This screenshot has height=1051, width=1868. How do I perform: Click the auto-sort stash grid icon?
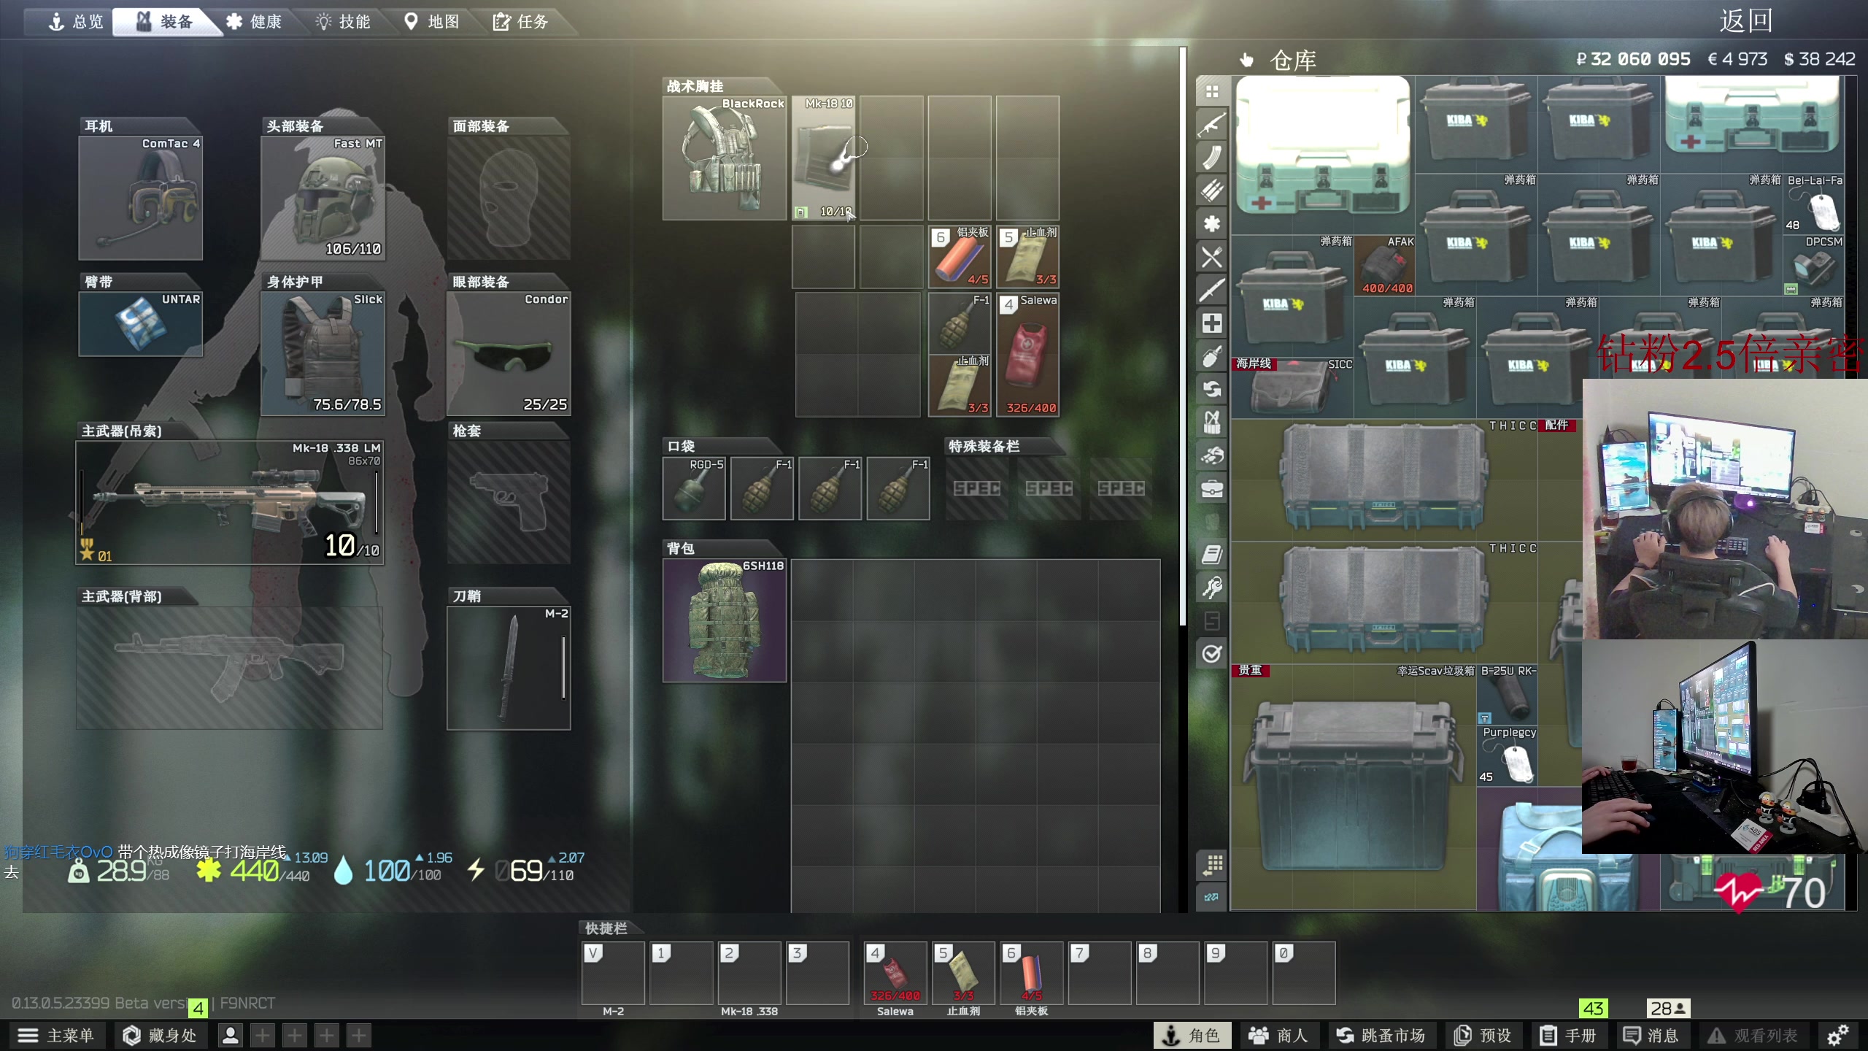pyautogui.click(x=1212, y=865)
